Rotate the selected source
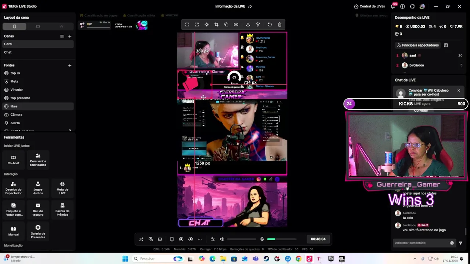 point(226,25)
